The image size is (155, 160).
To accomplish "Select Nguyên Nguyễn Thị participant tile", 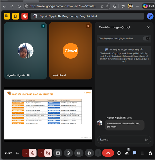I will pyautogui.click(x=26, y=51).
